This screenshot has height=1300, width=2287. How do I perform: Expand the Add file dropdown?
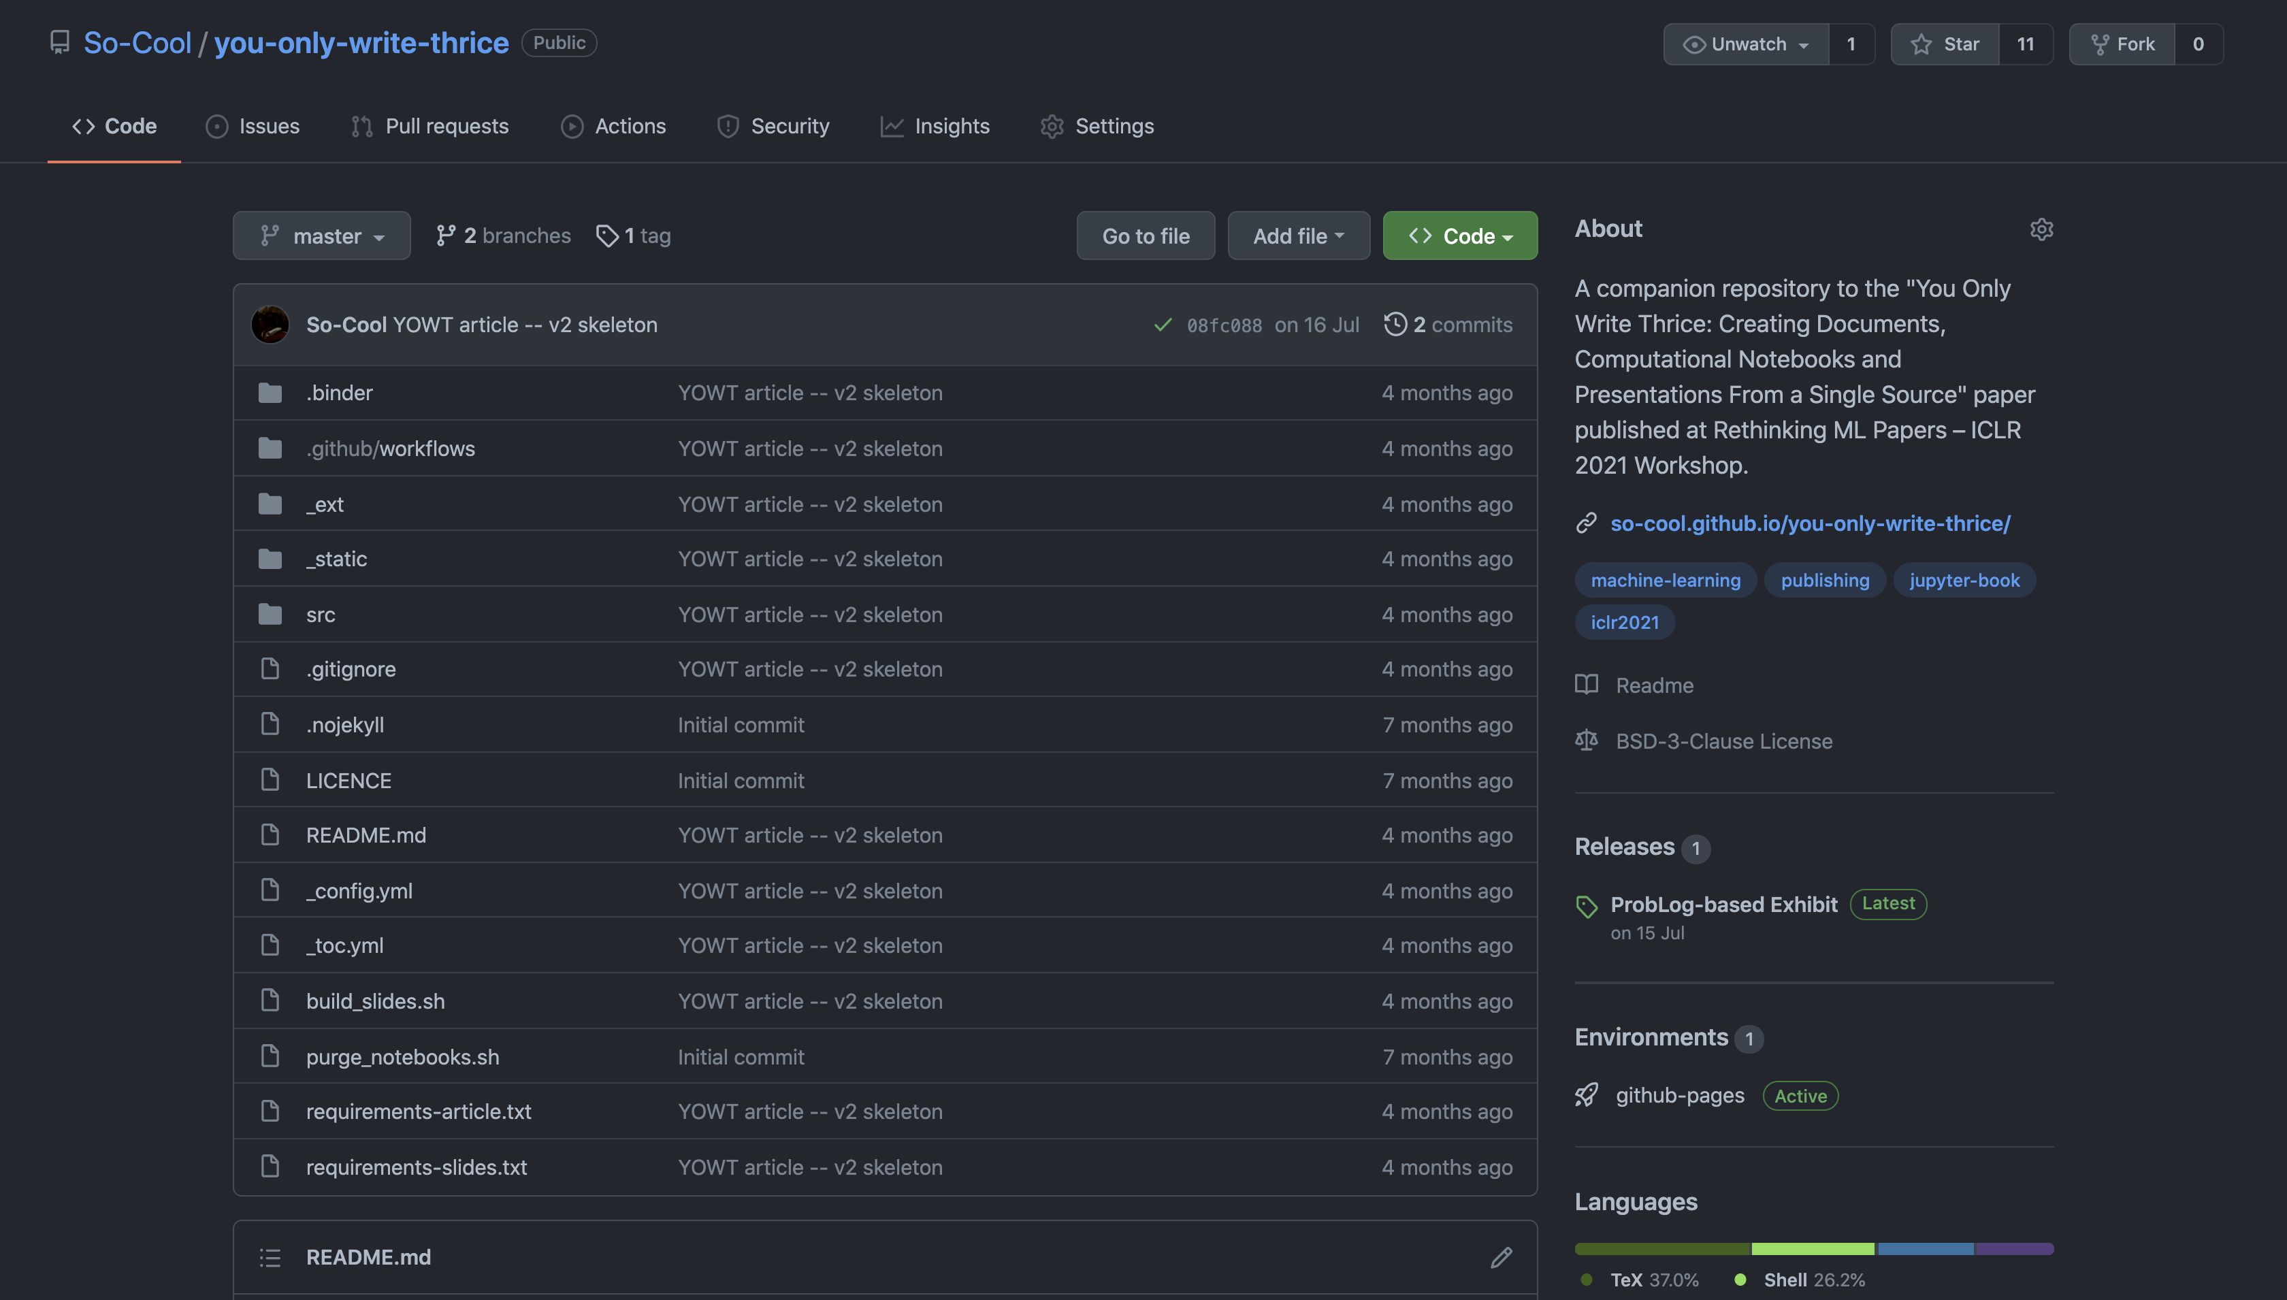[1299, 235]
